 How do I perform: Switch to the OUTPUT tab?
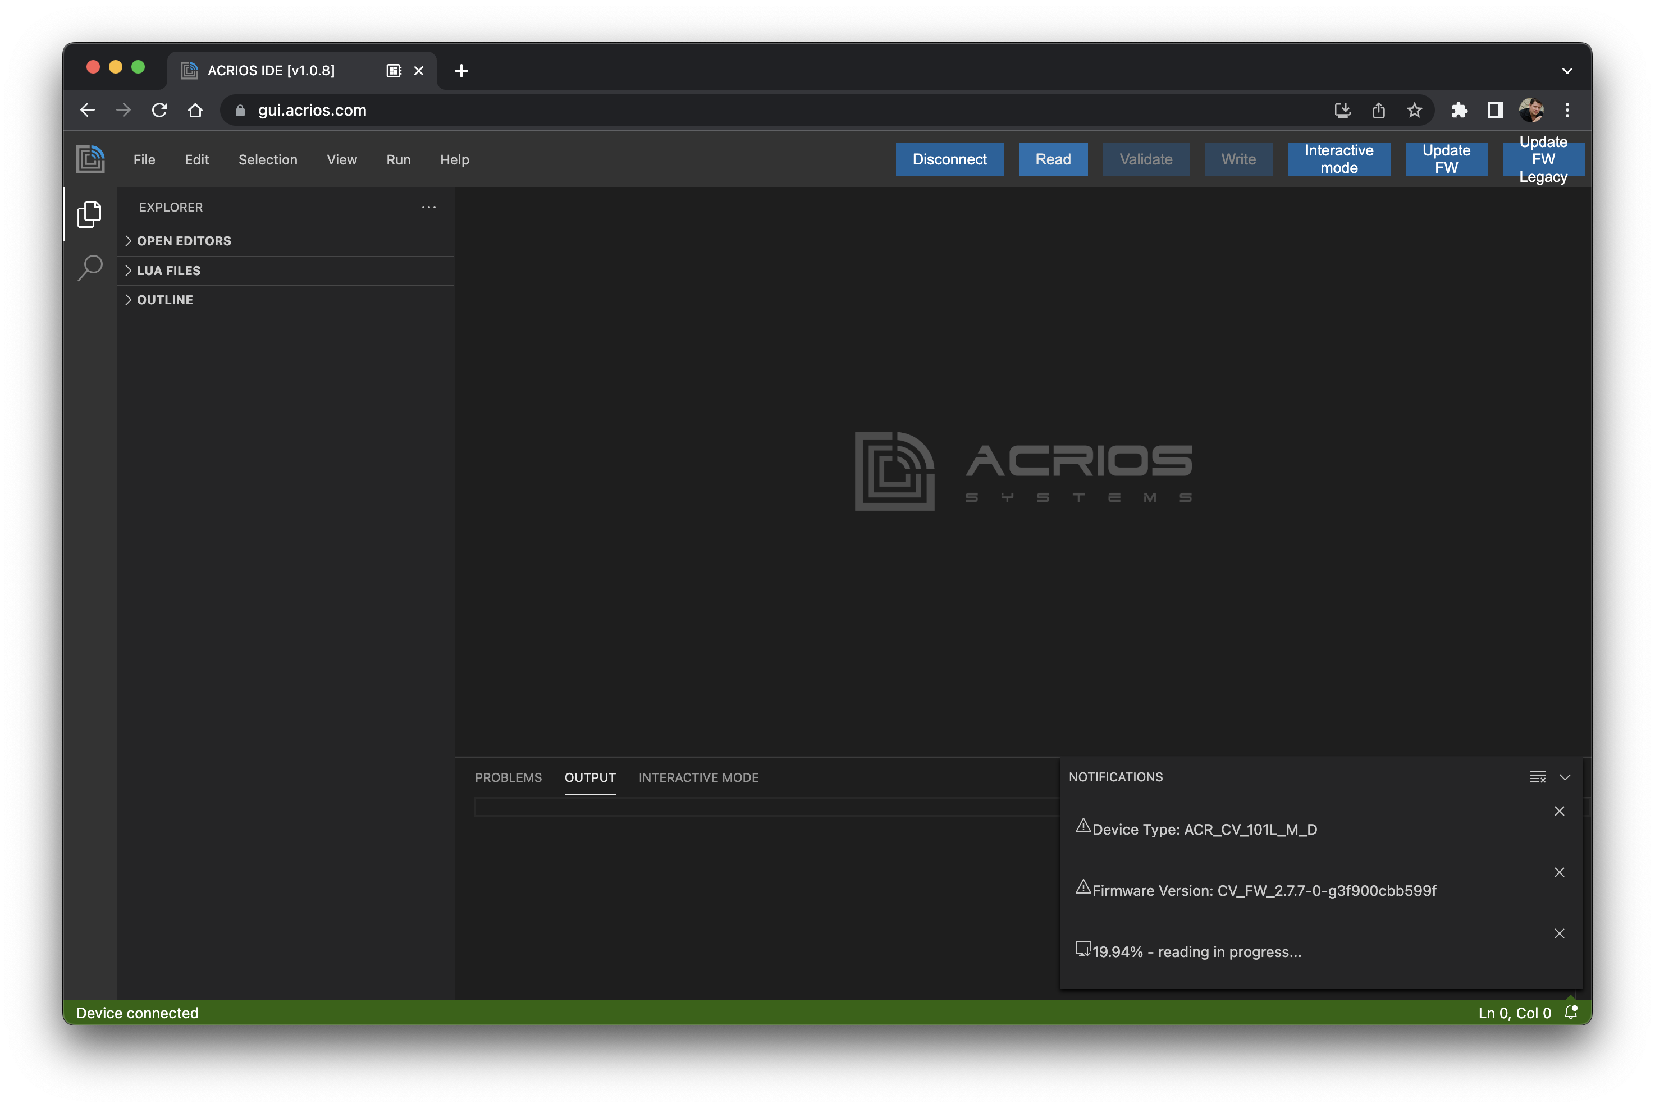click(x=590, y=777)
